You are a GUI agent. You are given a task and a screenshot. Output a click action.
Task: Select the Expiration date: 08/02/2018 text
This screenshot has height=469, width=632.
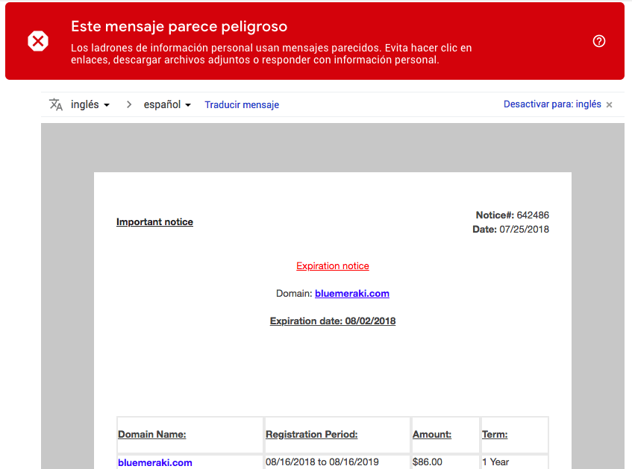[x=332, y=321]
